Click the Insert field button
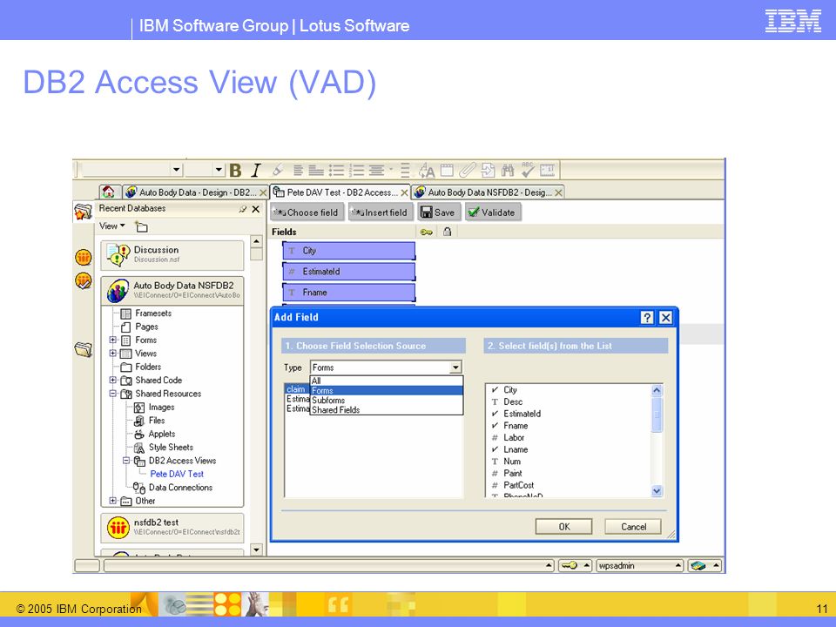The width and height of the screenshot is (836, 627). (x=380, y=212)
